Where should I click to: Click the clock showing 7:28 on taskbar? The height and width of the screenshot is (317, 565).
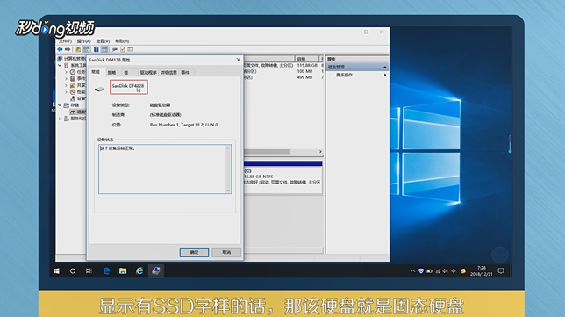click(x=482, y=270)
